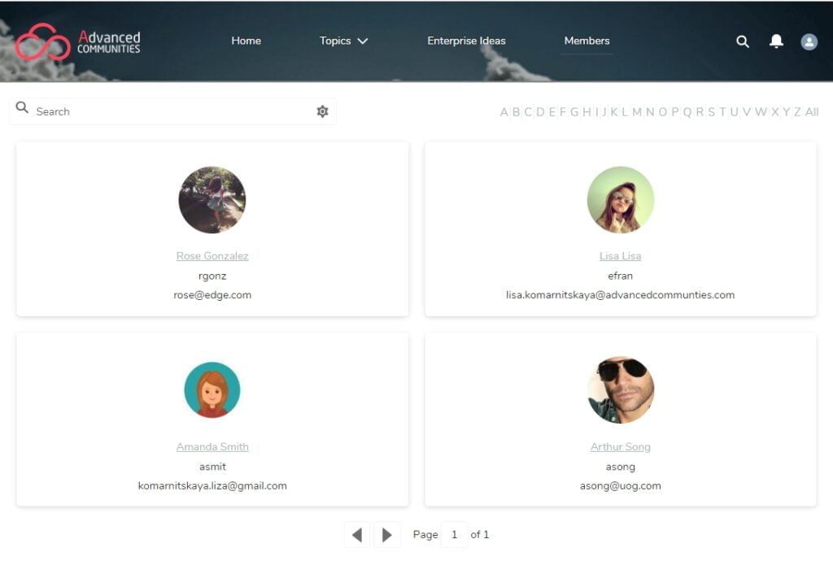833x574 pixels.
Task: Filter members by letter V
Action: [747, 112]
